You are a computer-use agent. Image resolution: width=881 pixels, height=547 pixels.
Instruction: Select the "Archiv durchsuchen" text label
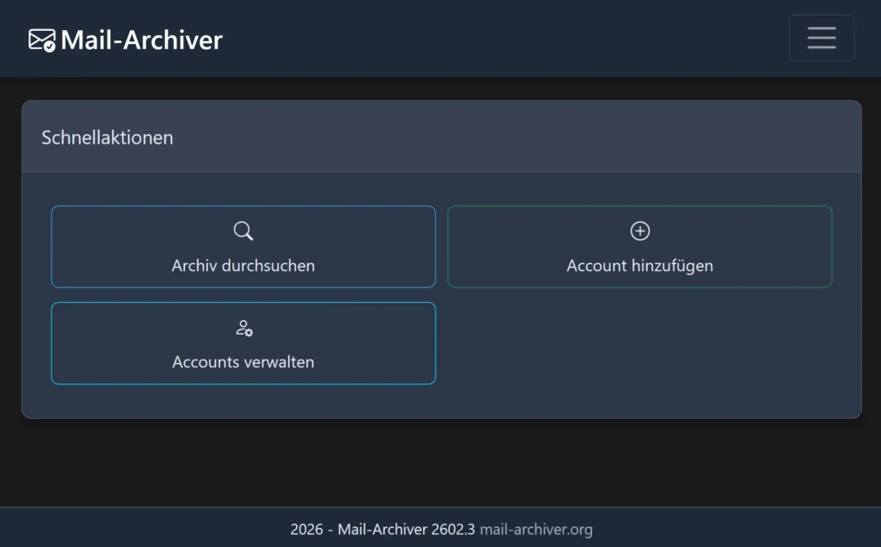(243, 266)
